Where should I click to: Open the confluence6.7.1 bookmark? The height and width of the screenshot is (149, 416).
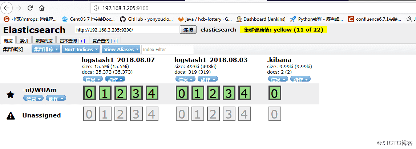tap(375, 19)
